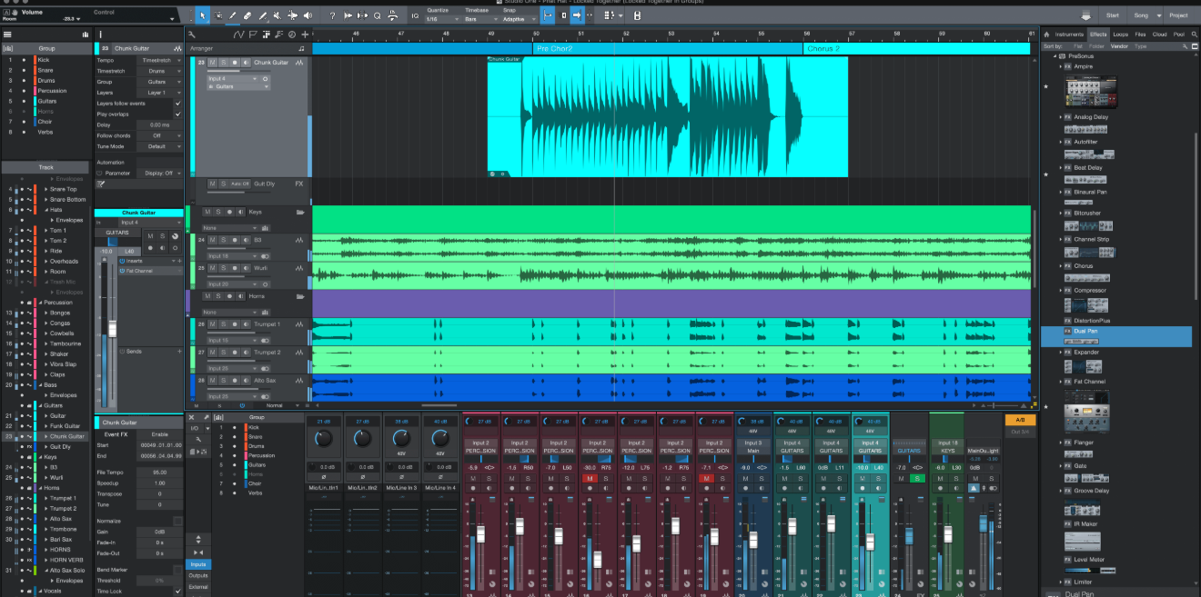Toggle Play overlaps checkbox

[x=177, y=114]
